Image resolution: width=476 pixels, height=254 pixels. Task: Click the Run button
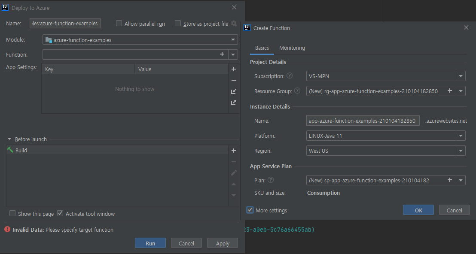[x=150, y=243]
